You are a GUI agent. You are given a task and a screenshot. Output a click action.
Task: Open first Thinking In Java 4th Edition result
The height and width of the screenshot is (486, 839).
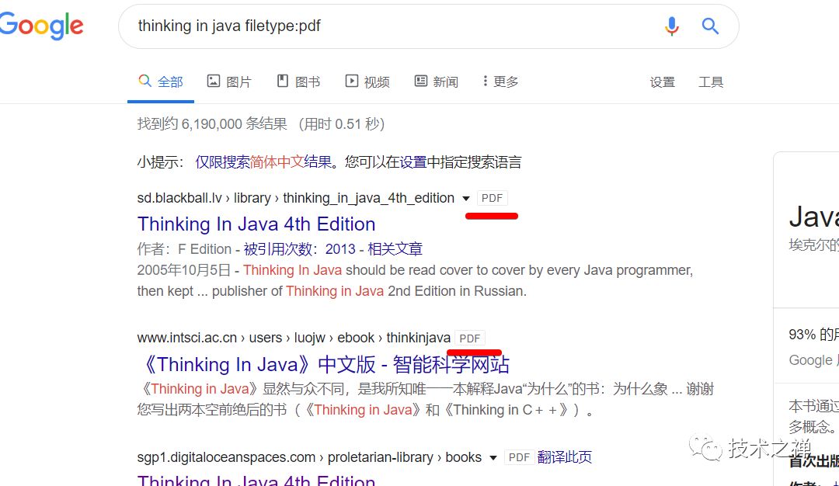coord(256,224)
